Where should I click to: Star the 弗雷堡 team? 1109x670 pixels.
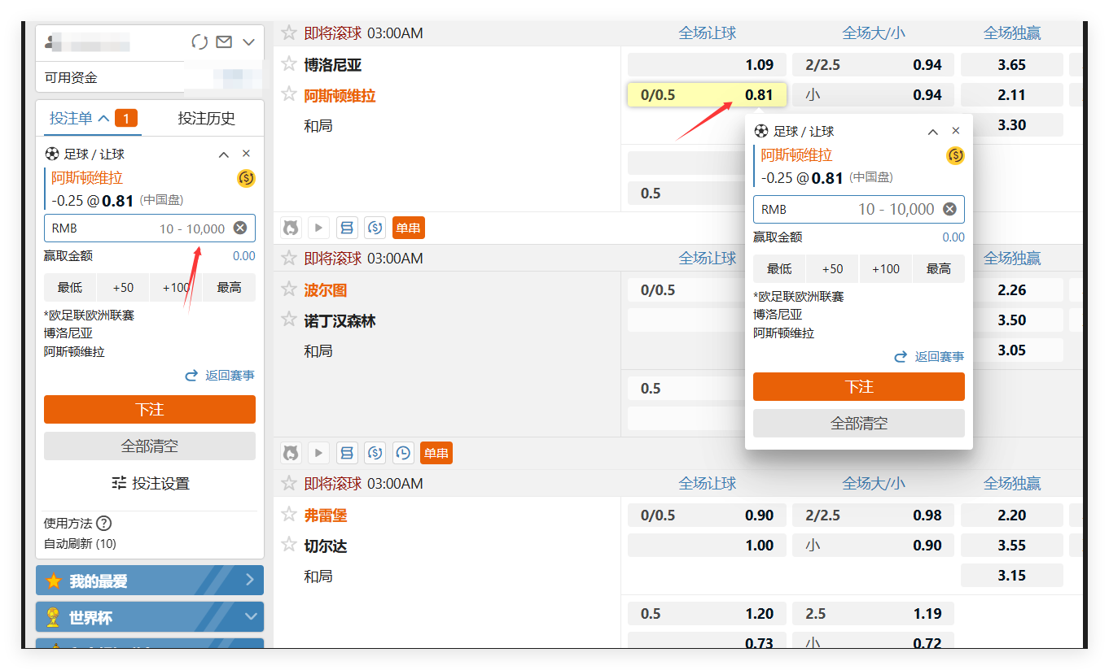click(x=288, y=514)
